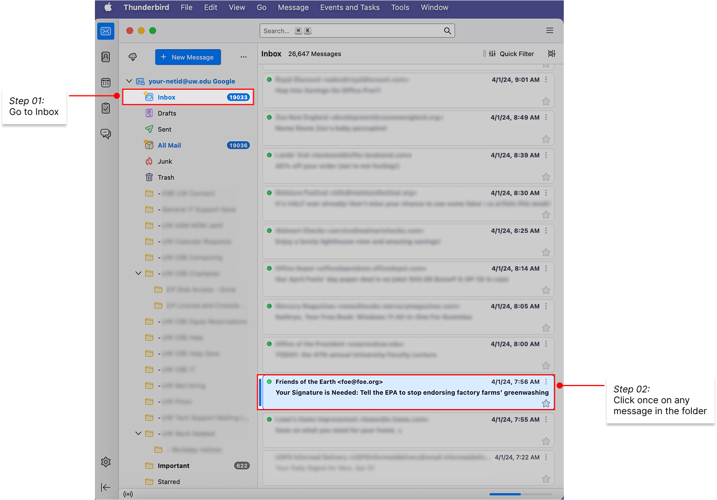The height and width of the screenshot is (500, 717).
Task: Star the Office of the President message
Action: [546, 366]
